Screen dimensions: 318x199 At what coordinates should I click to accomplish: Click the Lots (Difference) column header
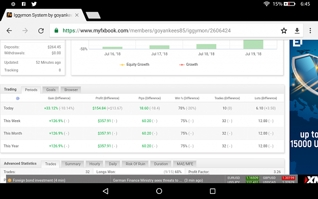click(266, 98)
